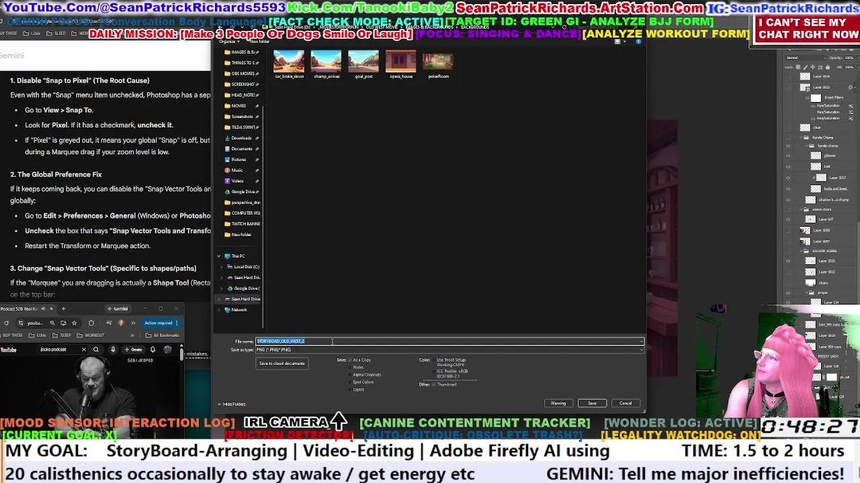Go to the Downloads folder
This screenshot has width=860, height=483.
241,138
